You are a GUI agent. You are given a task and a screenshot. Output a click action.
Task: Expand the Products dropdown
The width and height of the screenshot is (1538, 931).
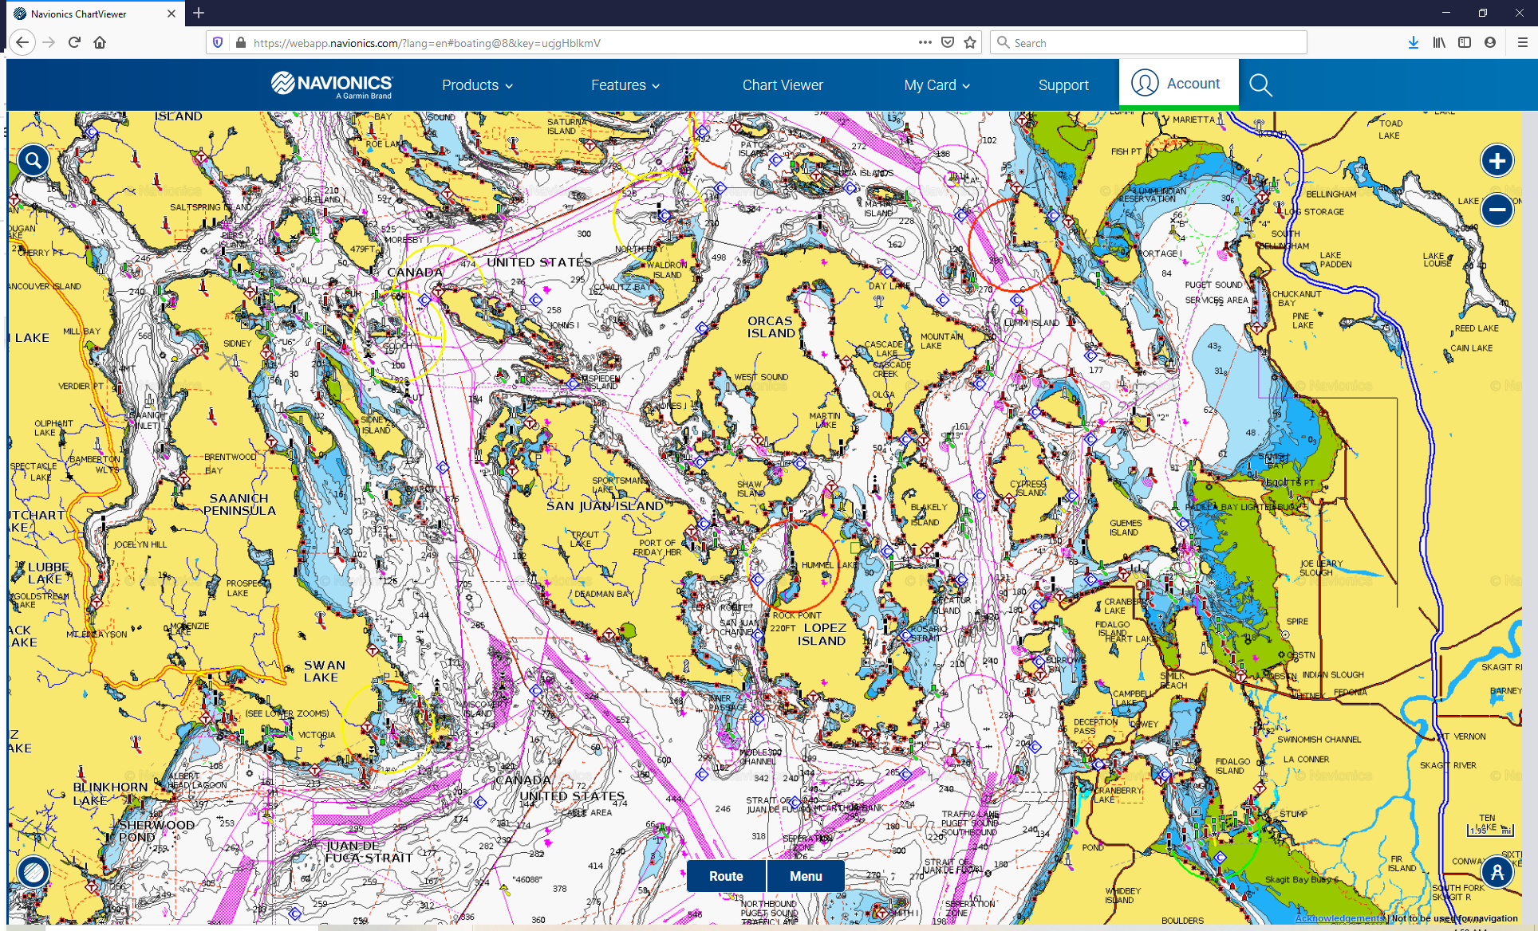pyautogui.click(x=476, y=84)
